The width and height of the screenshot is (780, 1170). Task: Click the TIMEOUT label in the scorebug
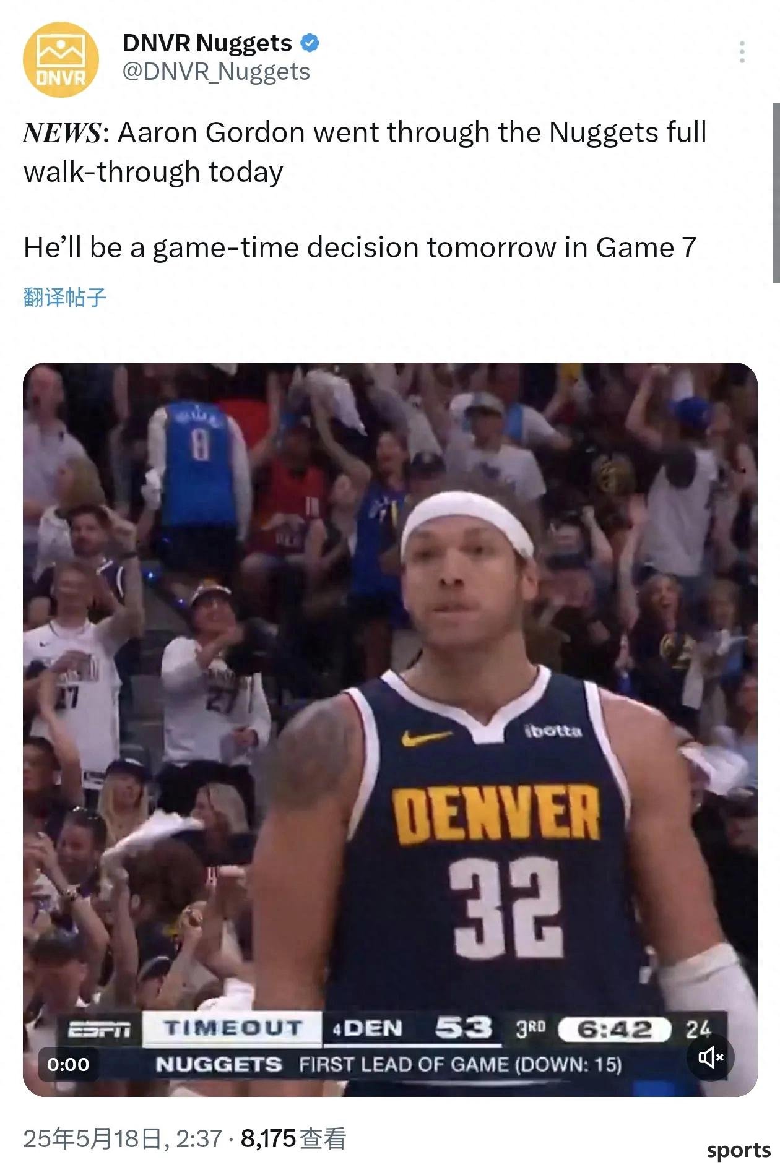[232, 1028]
